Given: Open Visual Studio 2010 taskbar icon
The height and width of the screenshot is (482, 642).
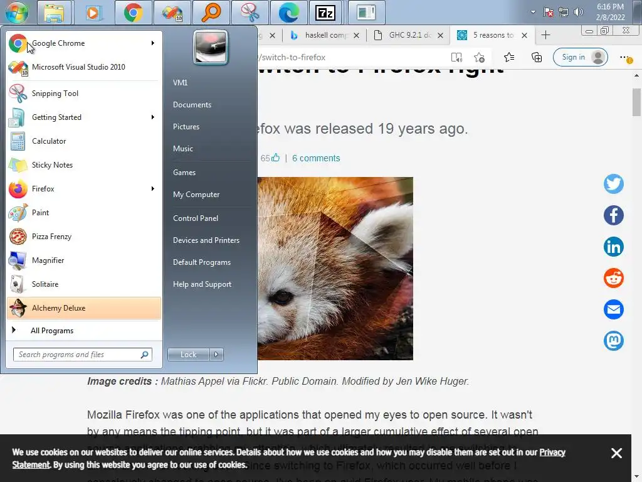Looking at the screenshot, I should click(x=172, y=13).
